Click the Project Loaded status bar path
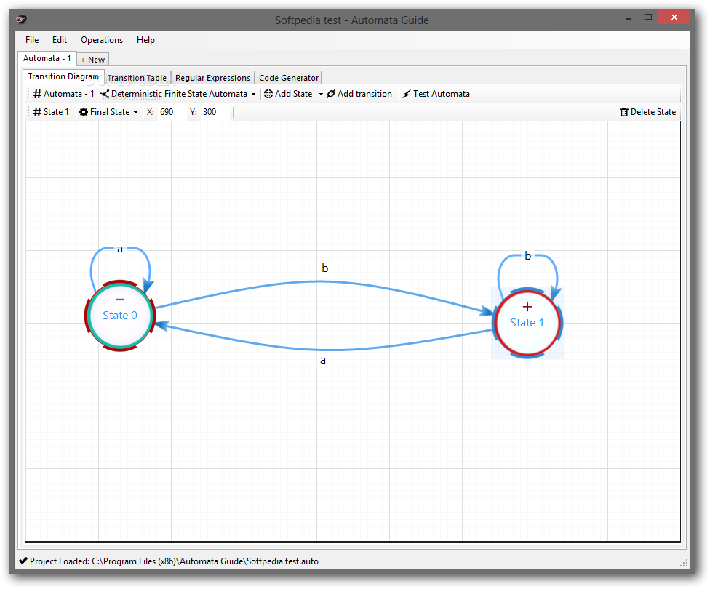Image resolution: width=710 pixels, height=589 pixels. (174, 561)
